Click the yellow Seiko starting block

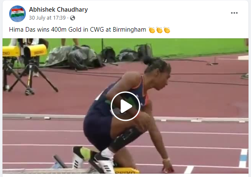coord(126,171)
